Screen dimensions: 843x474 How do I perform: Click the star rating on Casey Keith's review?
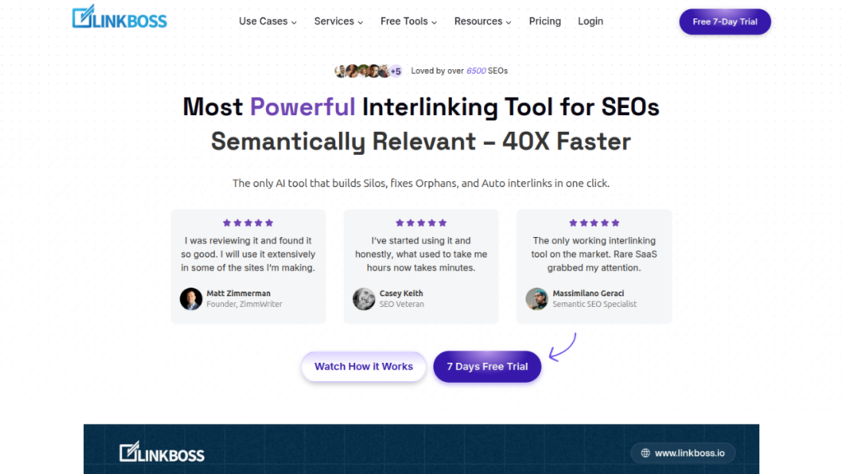(x=421, y=223)
